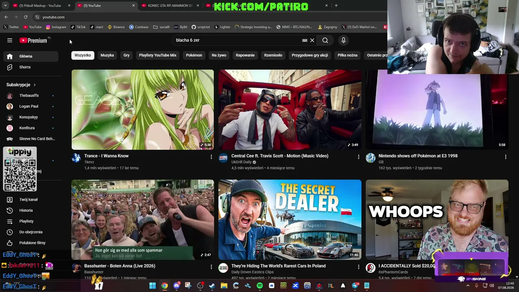The image size is (519, 292).
Task: Go to YouTube Premium home logo
Action: [33, 40]
